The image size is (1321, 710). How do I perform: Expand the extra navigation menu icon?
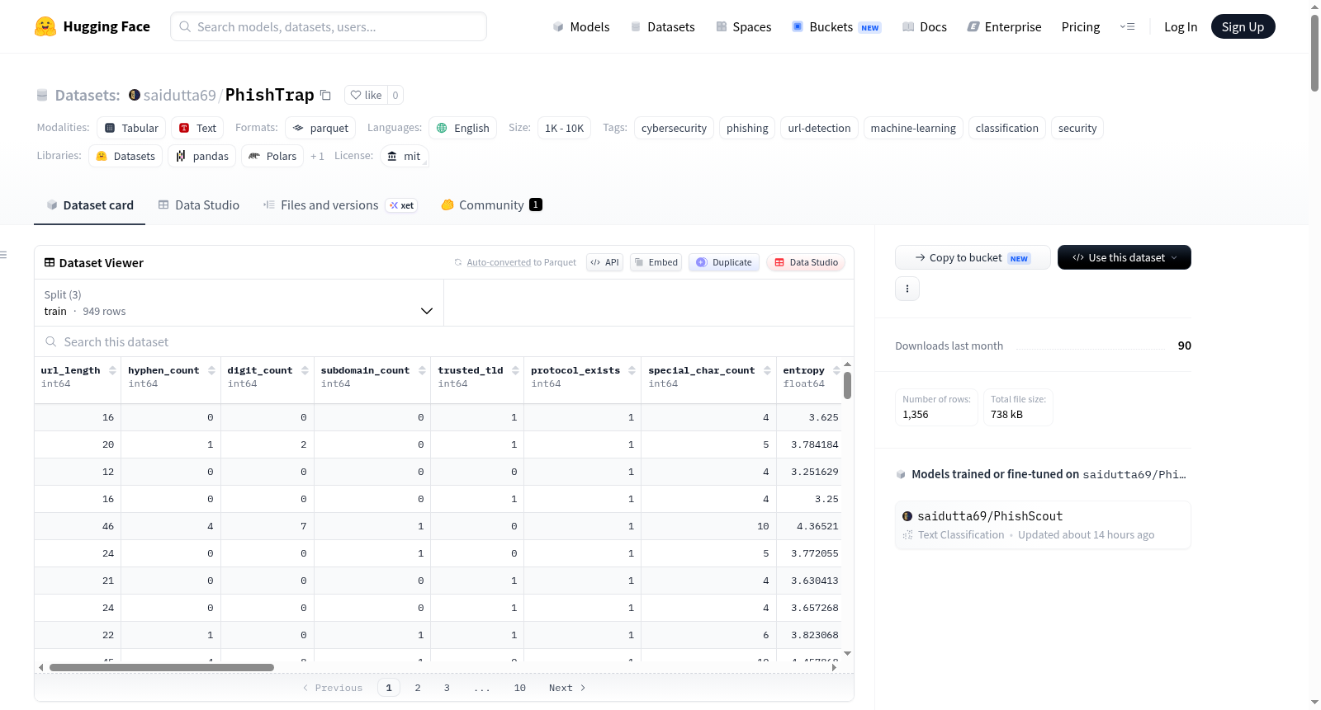point(1127,27)
